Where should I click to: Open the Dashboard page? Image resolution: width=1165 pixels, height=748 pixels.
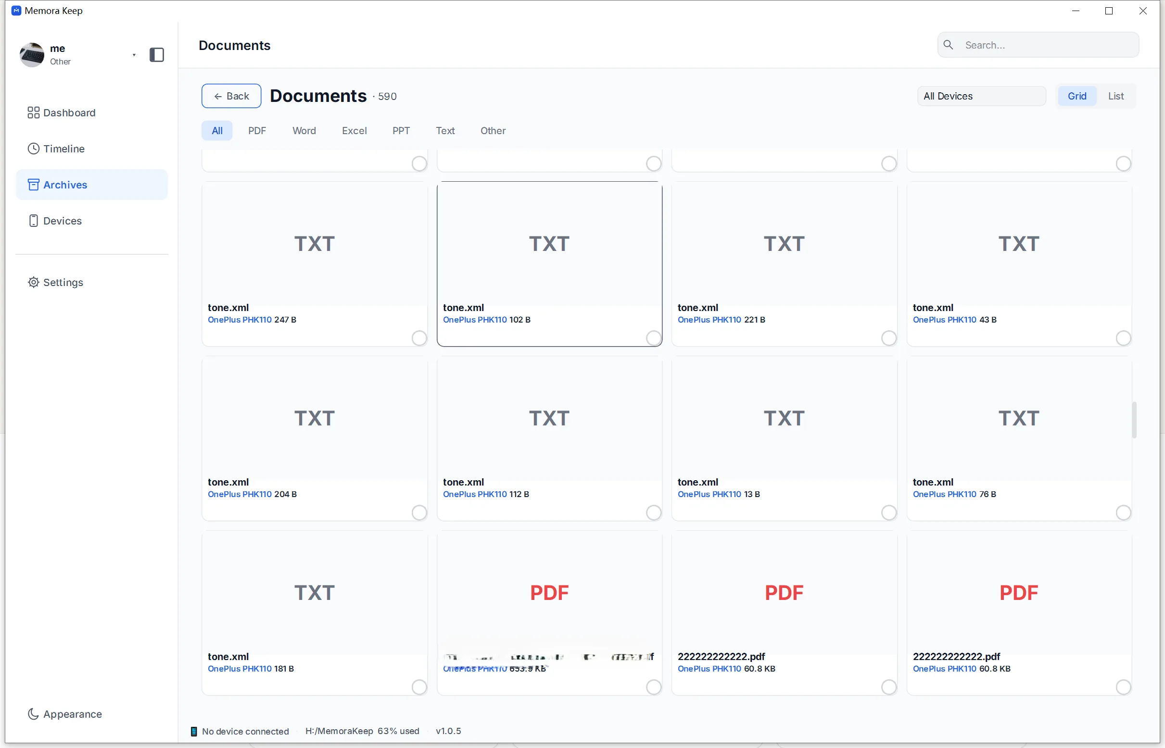coord(91,112)
